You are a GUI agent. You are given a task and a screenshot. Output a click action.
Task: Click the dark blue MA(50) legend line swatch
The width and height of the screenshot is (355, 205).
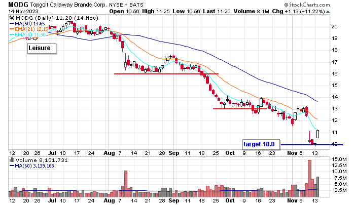click(x=12, y=23)
